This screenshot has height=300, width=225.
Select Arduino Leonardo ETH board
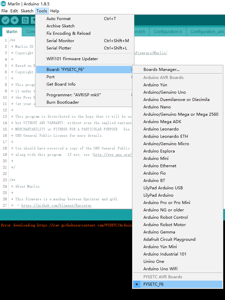tap(178, 136)
